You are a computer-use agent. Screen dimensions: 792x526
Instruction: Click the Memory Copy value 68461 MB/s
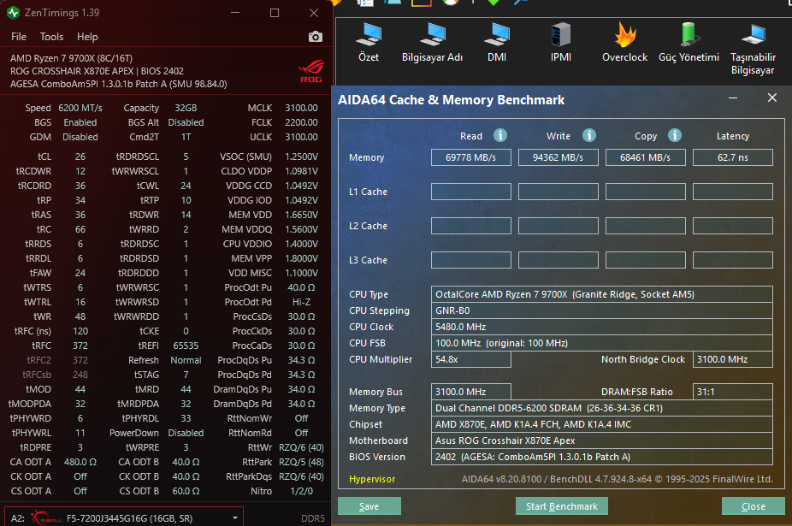click(x=646, y=157)
